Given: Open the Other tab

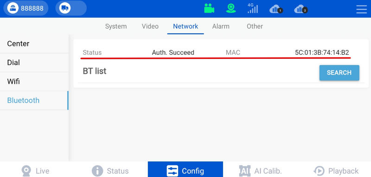Looking at the screenshot, I should click(255, 26).
